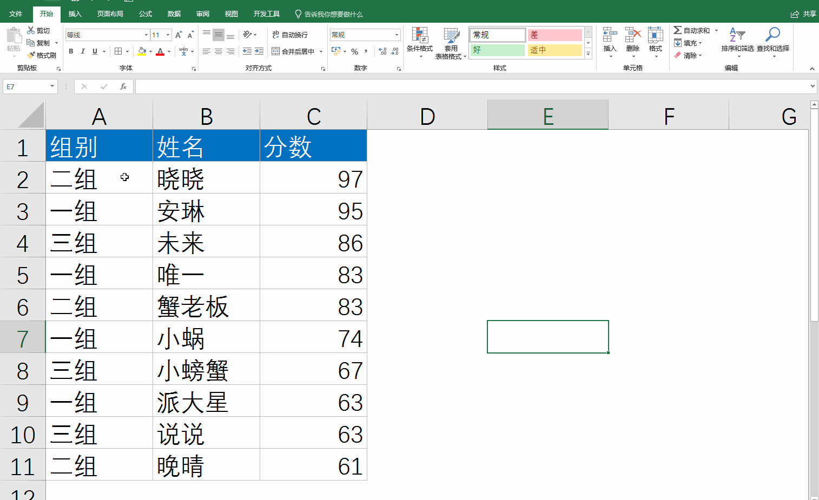Activate the Format Painter (格式刷) brush

point(31,55)
